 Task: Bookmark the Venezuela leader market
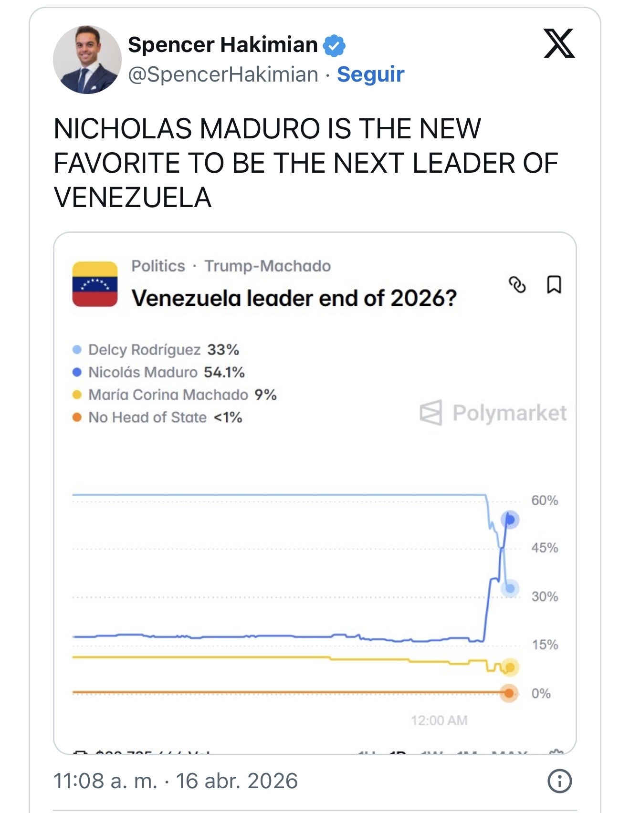click(x=554, y=284)
